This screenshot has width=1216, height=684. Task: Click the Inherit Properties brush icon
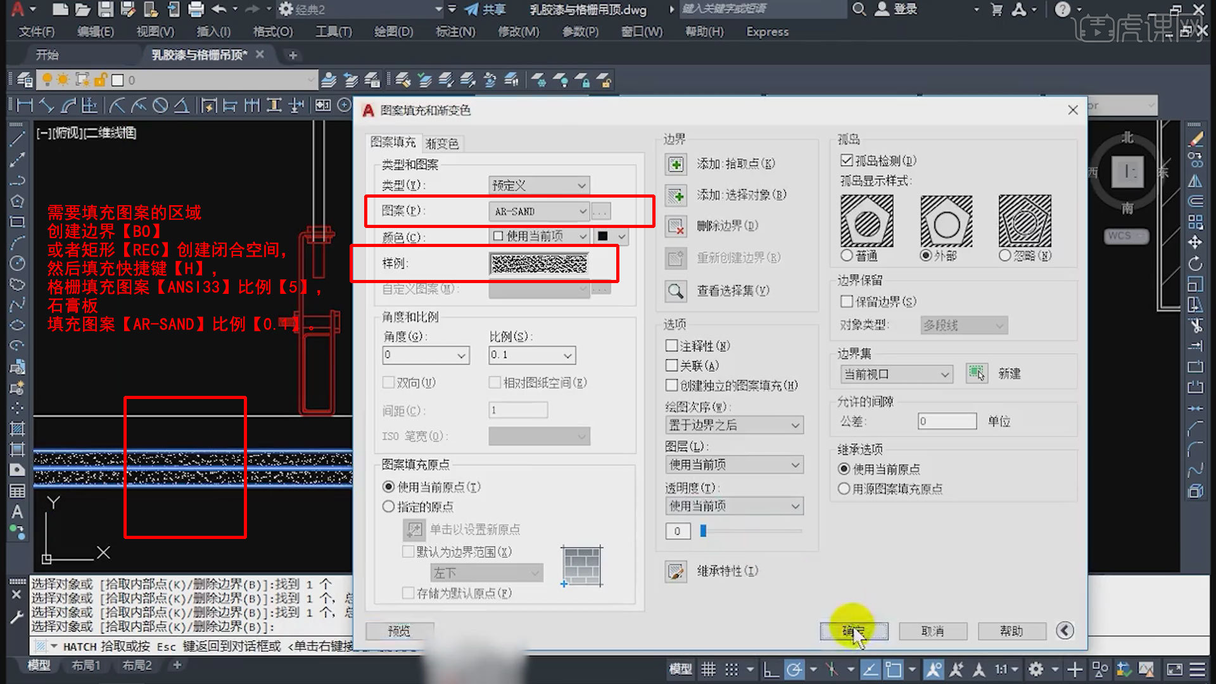tap(676, 571)
